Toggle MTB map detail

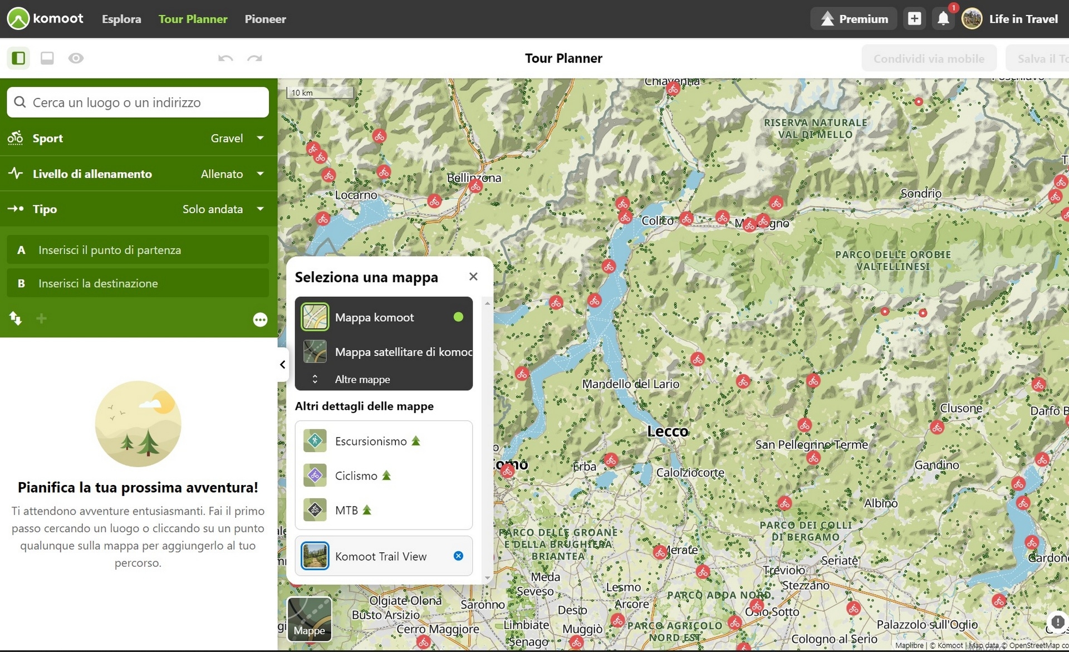point(384,510)
